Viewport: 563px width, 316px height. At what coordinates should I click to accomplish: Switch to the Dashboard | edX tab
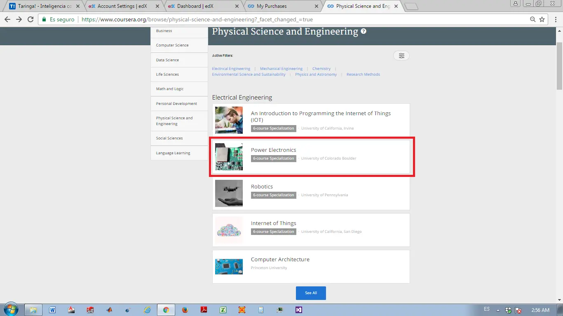(204, 6)
